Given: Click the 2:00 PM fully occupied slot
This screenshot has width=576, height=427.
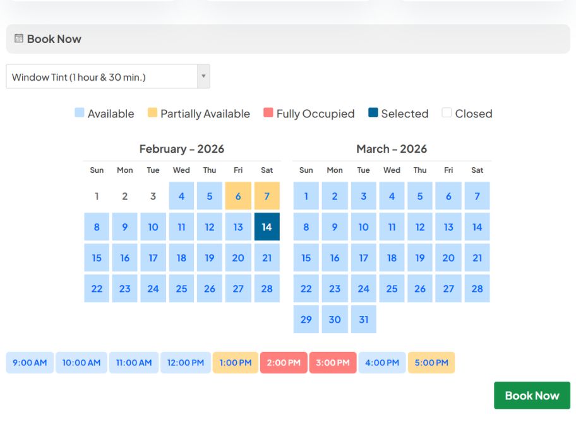Looking at the screenshot, I should 284,363.
